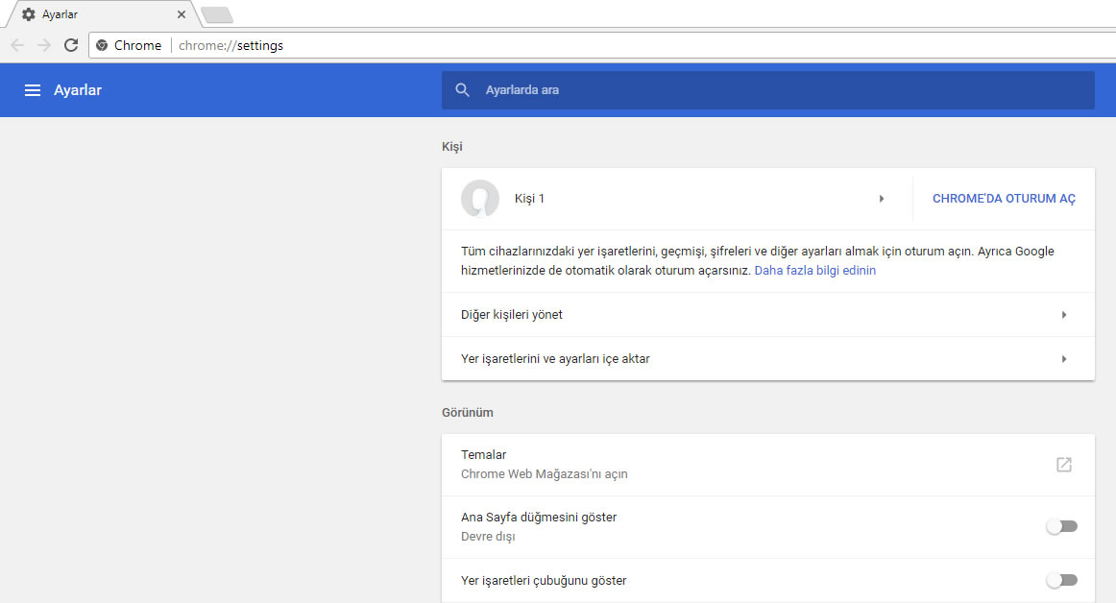Viewport: 1116px width, 603px height.
Task: Click the Görünüm section heading
Action: tap(467, 413)
